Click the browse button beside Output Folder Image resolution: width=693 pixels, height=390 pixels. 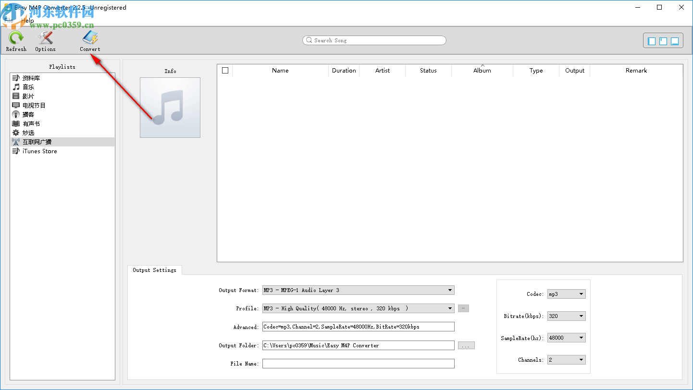coord(466,345)
